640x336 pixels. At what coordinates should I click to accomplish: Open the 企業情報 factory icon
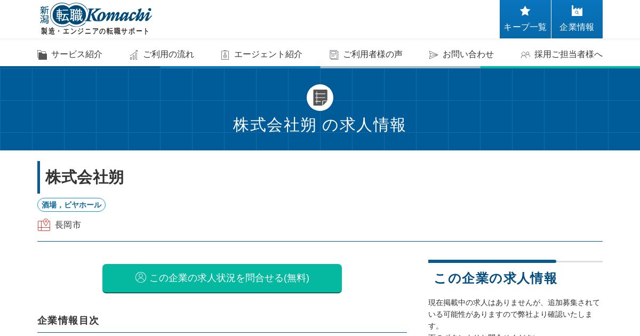(x=577, y=11)
